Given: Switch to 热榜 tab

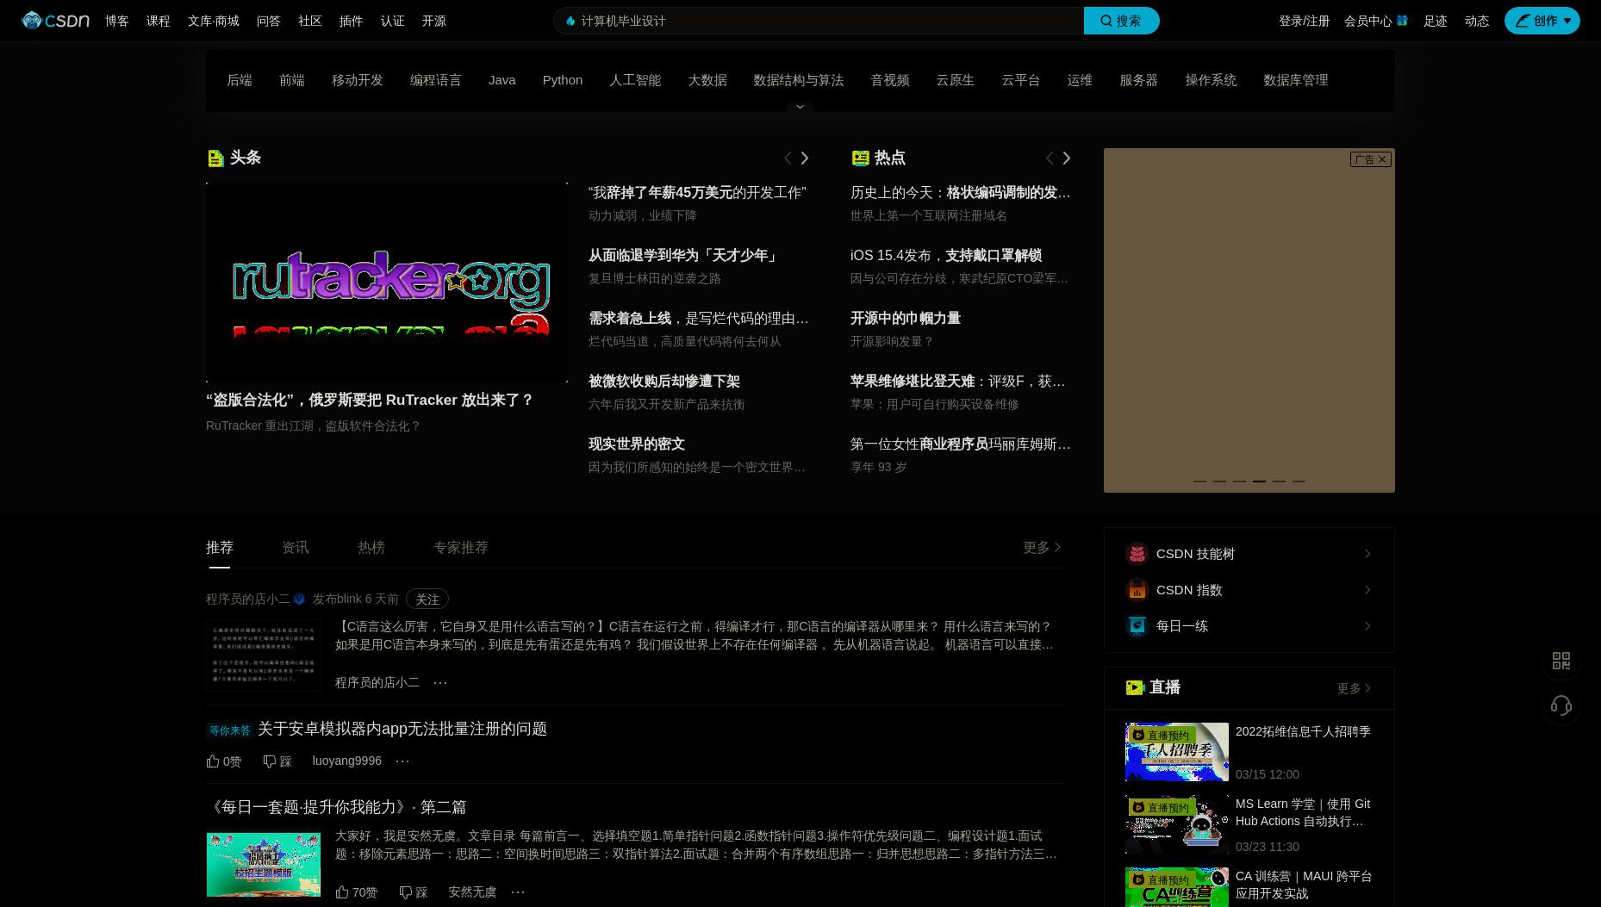Looking at the screenshot, I should (371, 548).
